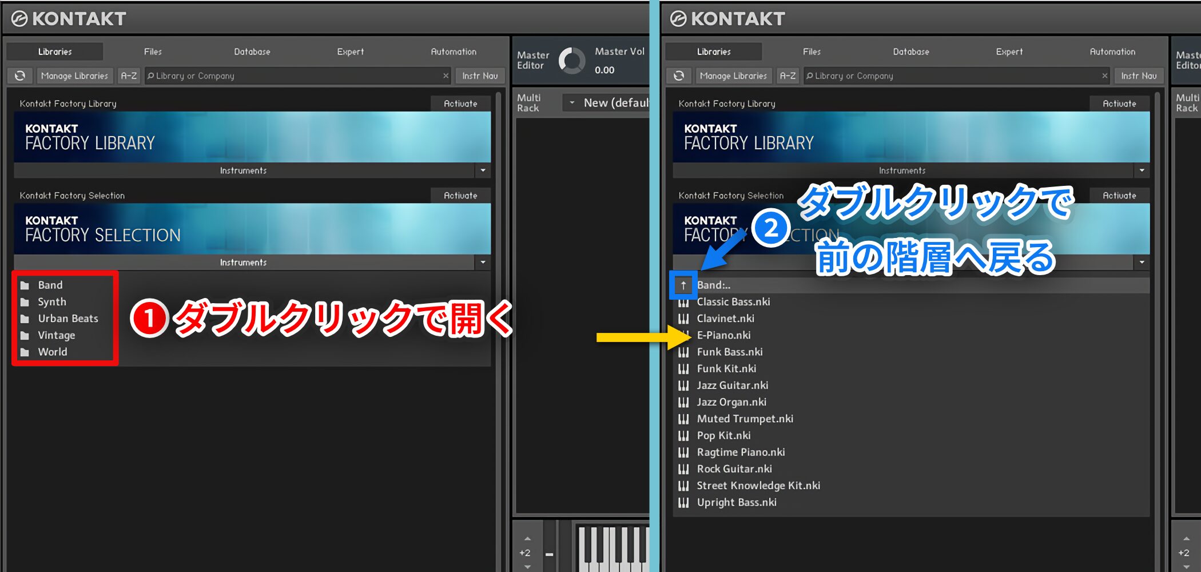Select E-Piano.nki in the list

pos(723,335)
